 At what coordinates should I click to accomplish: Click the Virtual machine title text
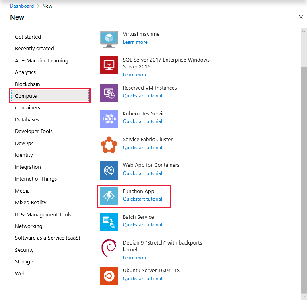coord(141,34)
